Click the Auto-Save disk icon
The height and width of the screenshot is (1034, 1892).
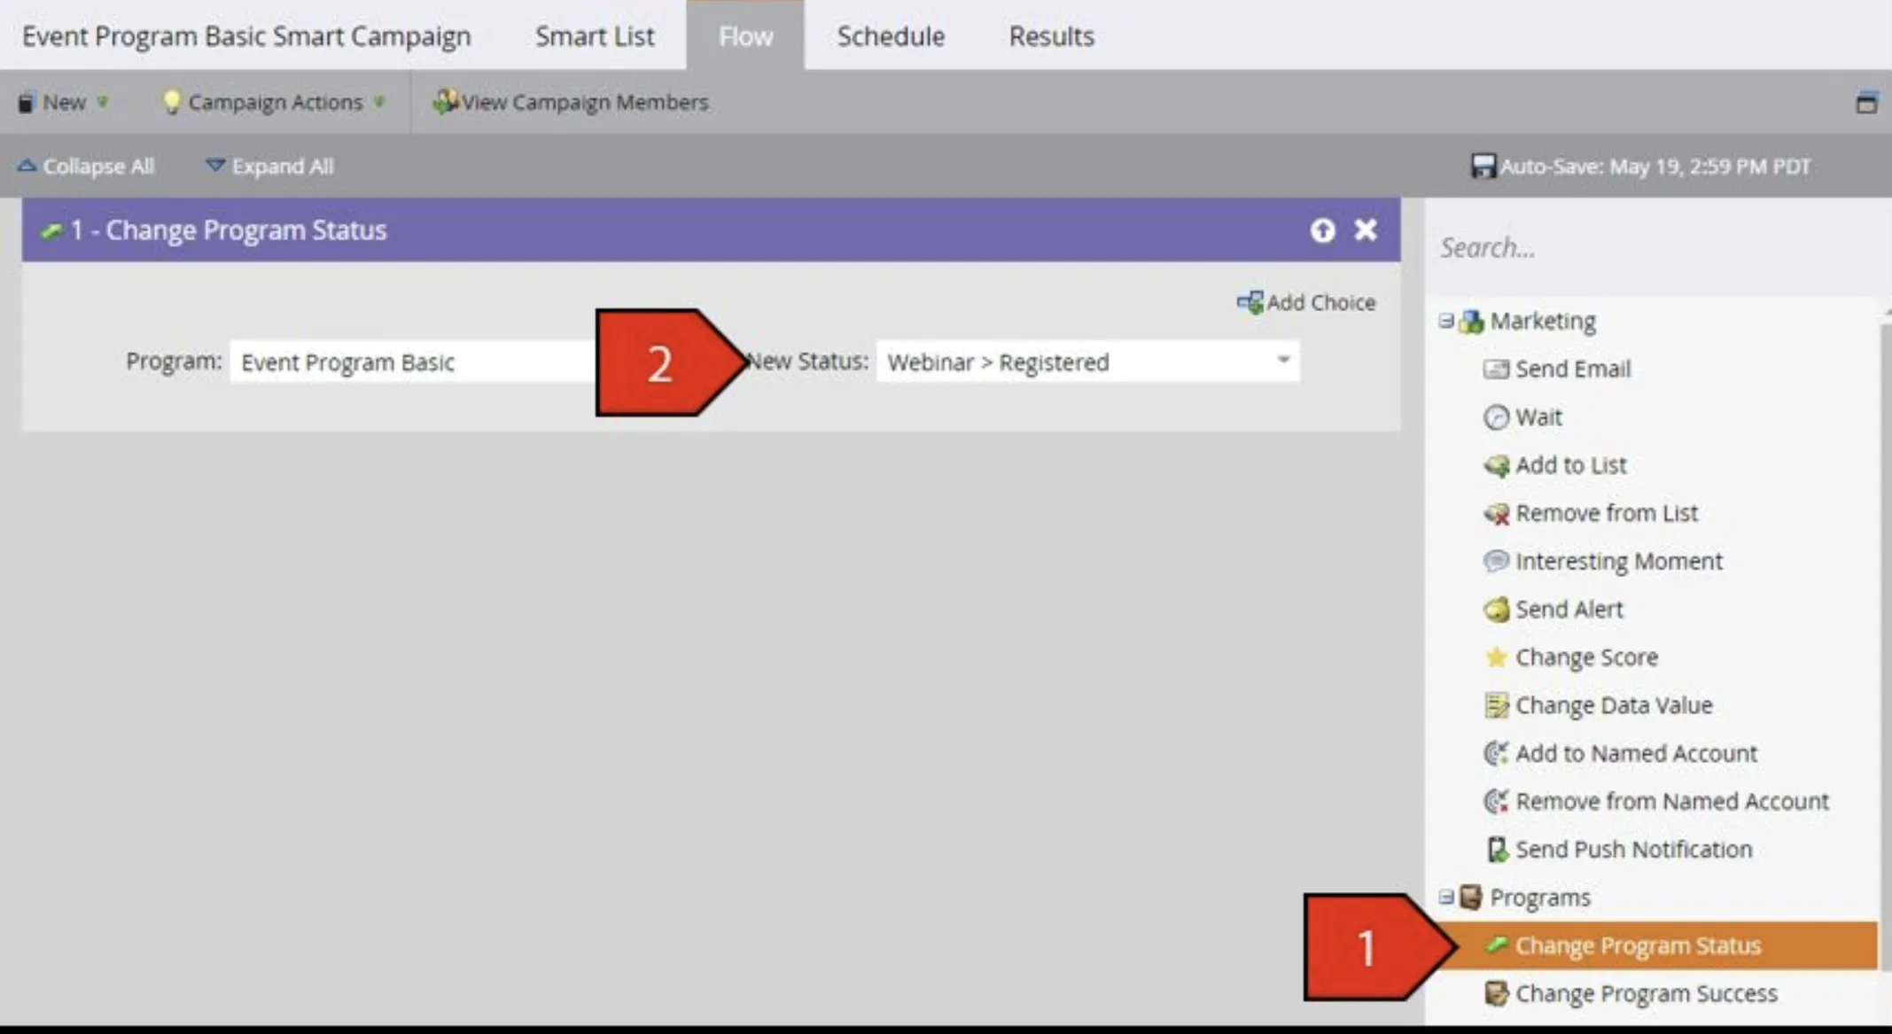[x=1482, y=166]
